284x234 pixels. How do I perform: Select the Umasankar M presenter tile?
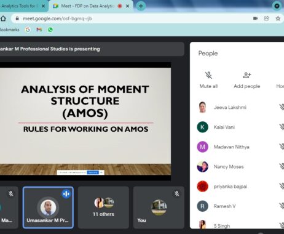48,208
